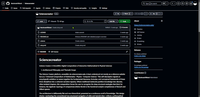Open the science file
The image size is (200, 97).
(42, 41)
